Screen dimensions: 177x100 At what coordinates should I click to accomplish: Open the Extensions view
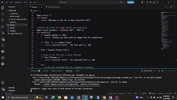click(x=3, y=39)
